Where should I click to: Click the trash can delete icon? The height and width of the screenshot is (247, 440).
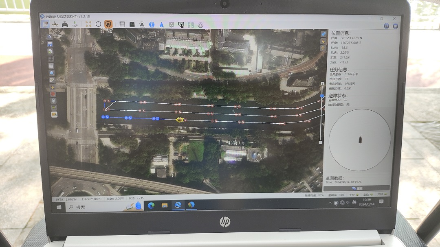pos(53,100)
